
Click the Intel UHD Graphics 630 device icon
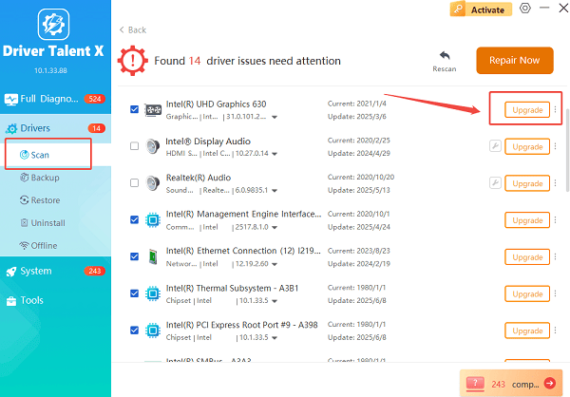153,110
